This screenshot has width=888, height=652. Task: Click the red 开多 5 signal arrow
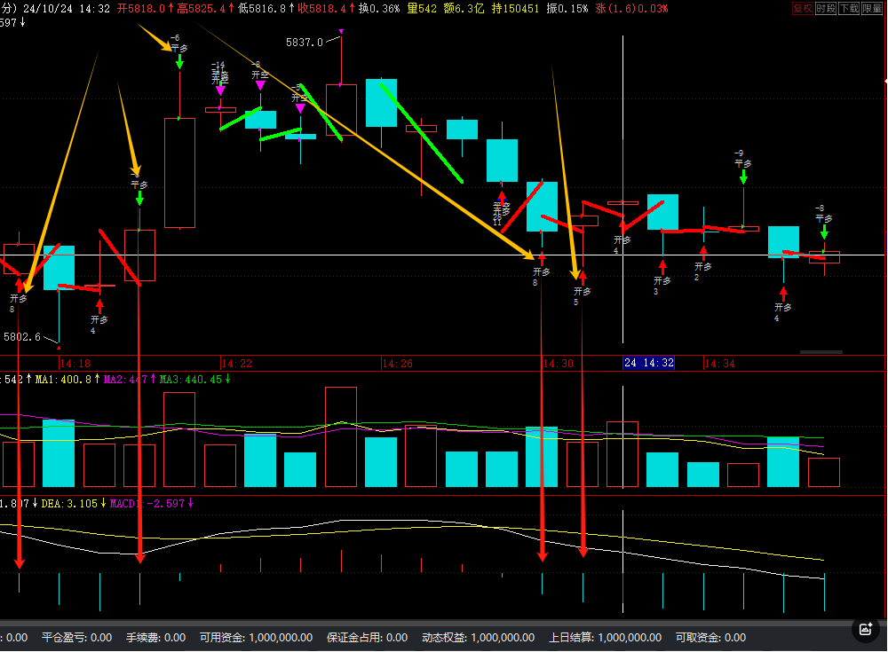583,278
